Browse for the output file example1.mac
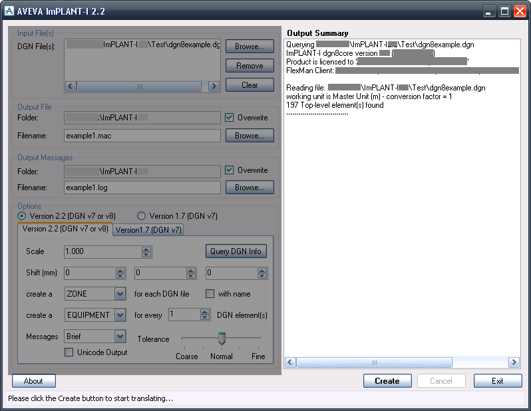 (250, 136)
